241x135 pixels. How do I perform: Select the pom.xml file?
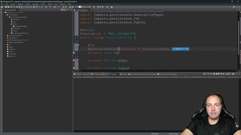[x=12, y=56]
